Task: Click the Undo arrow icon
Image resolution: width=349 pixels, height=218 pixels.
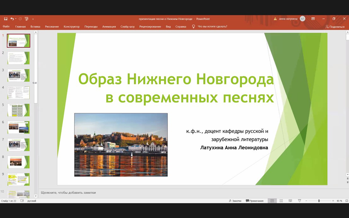Action: 12,19
